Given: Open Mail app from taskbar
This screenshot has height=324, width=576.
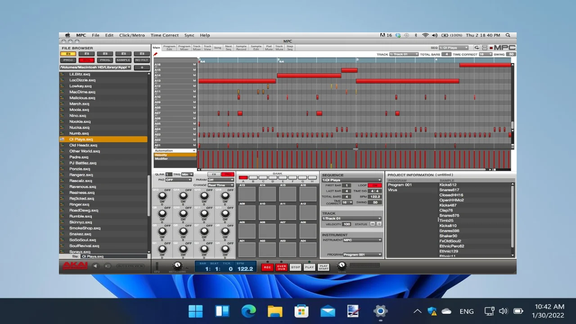Looking at the screenshot, I should [328, 311].
